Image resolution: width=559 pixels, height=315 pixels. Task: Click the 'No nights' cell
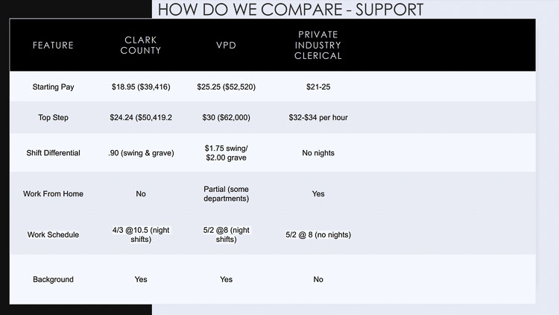point(318,153)
